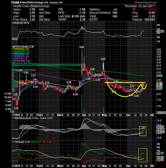Click the 2.10 low label in March
This screenshot has height=168, width=166.
(76, 94)
